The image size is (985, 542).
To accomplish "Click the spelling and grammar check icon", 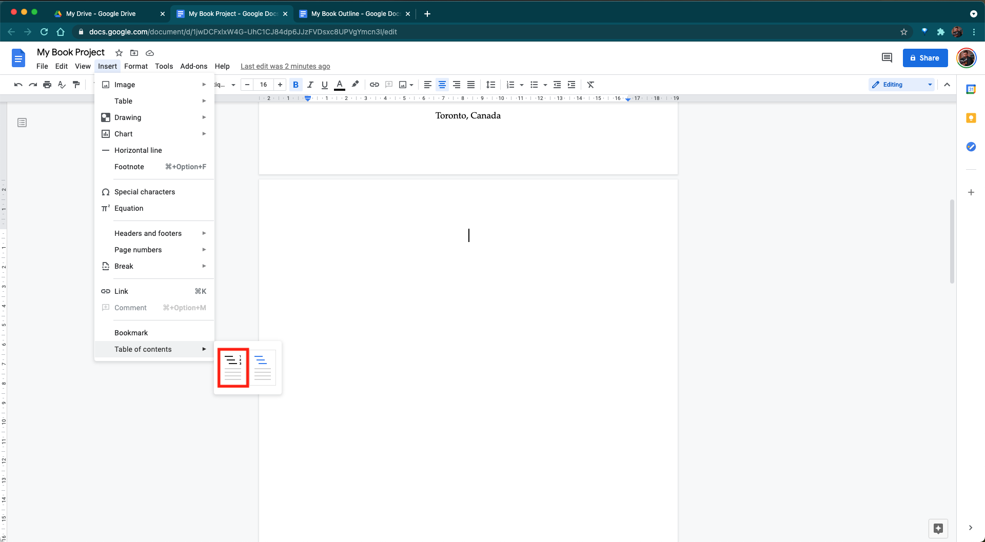I will click(x=62, y=85).
